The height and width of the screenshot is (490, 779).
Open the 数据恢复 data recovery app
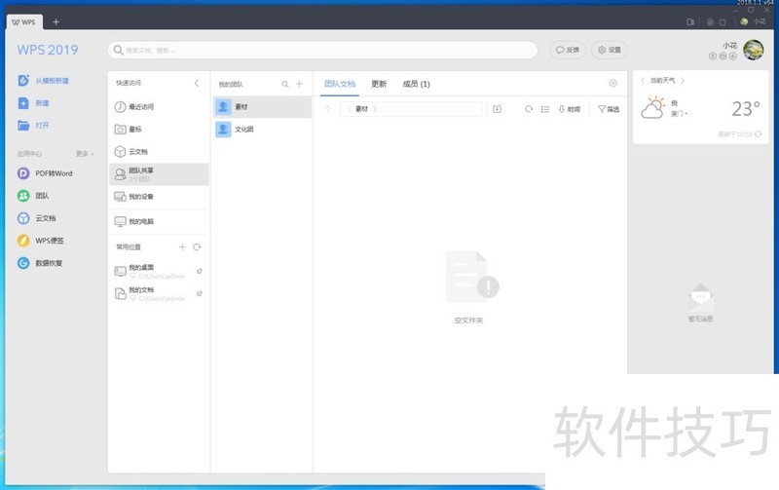point(40,263)
